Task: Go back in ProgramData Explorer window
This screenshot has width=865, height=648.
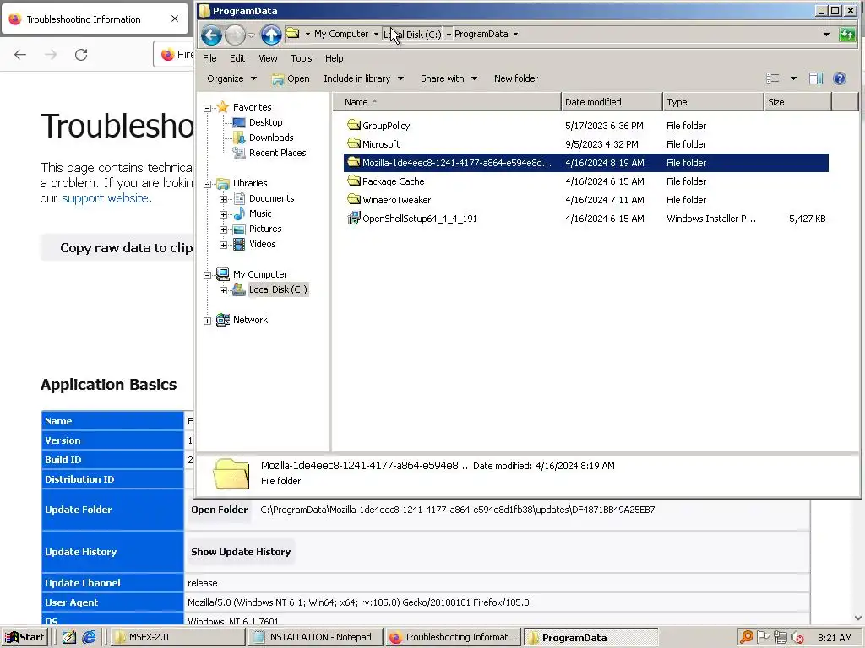Action: [211, 35]
